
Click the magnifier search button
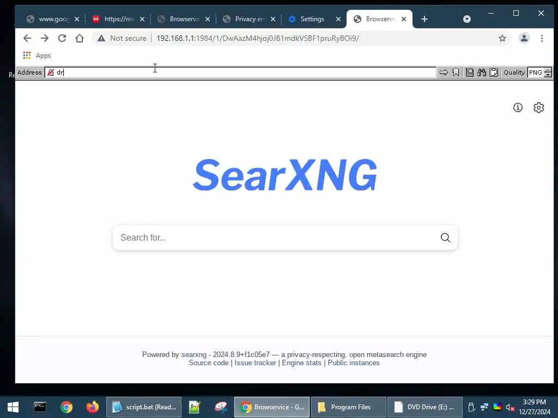tap(445, 237)
